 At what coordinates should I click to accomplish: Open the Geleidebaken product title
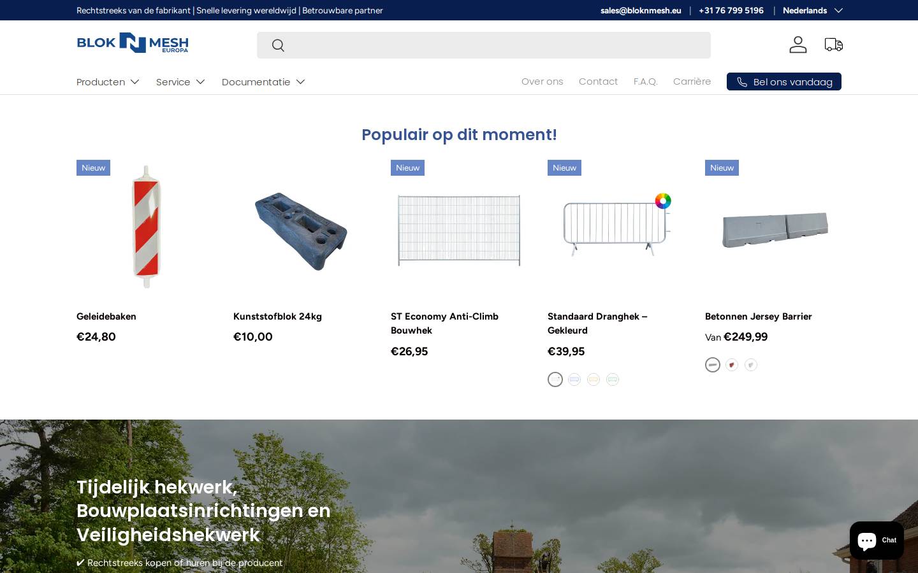coord(106,316)
